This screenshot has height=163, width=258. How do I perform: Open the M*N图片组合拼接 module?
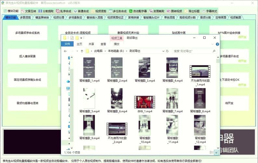point(229,33)
